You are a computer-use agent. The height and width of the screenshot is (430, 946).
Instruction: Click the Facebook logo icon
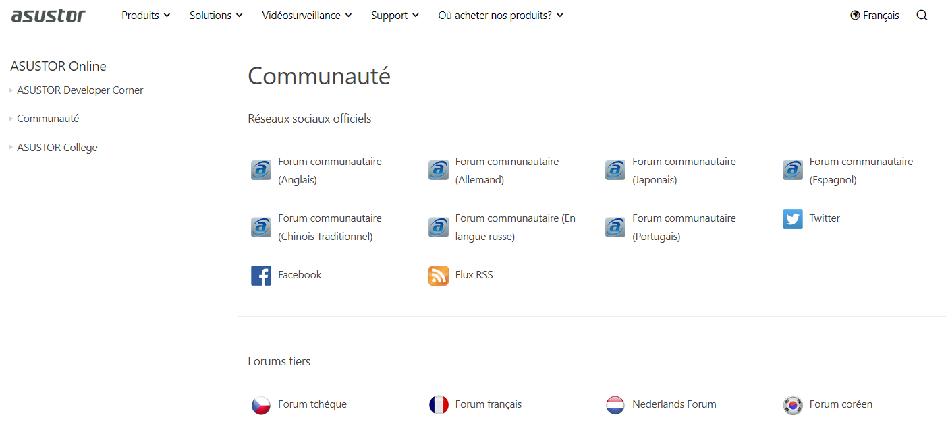[261, 276]
